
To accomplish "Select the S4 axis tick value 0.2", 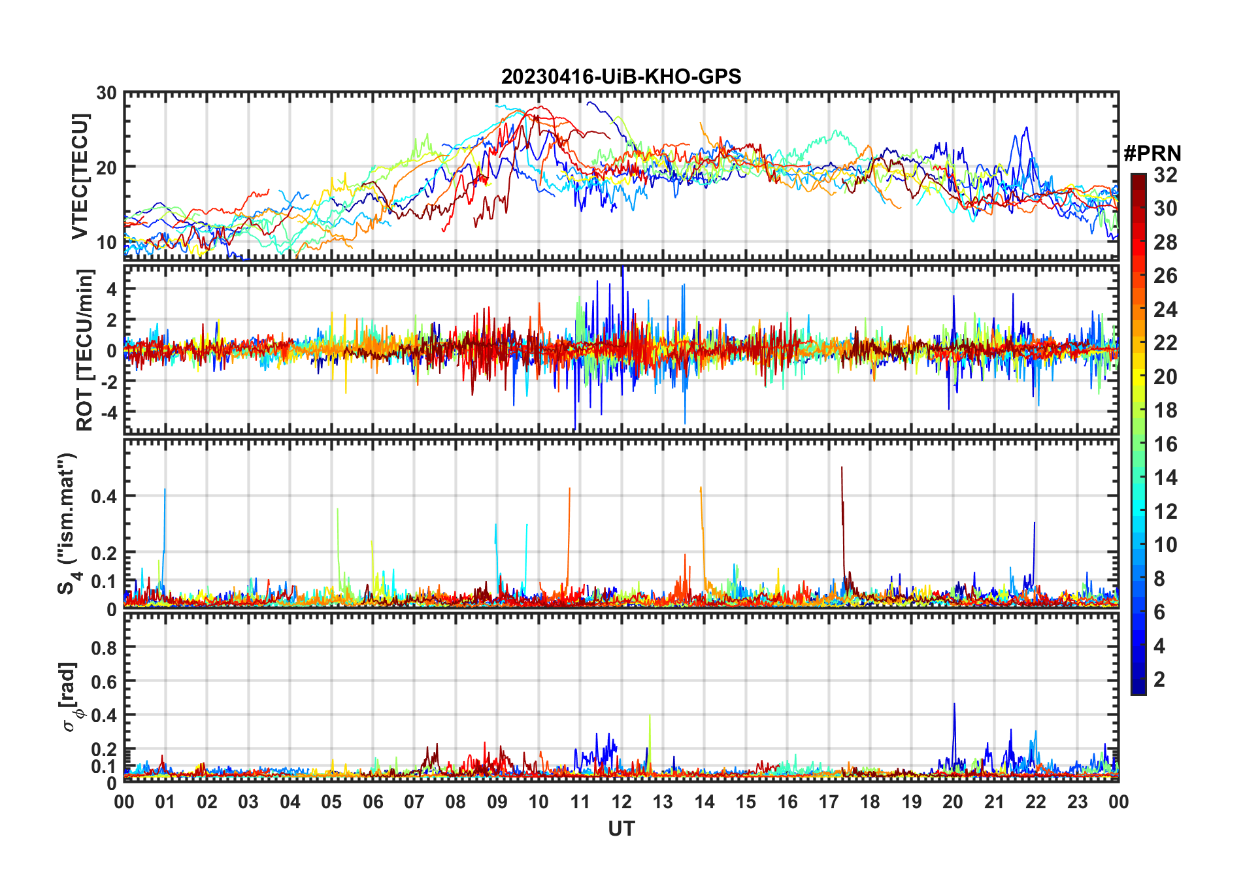I will (x=104, y=553).
